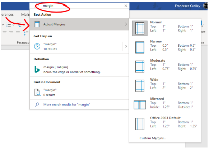Click the Adjust Margins page icon
Screen dimensions: 209x150
click(37, 24)
